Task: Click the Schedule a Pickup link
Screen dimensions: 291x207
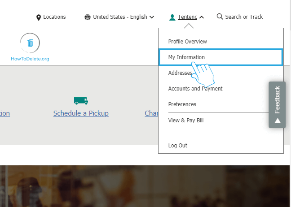Action: [x=81, y=113]
